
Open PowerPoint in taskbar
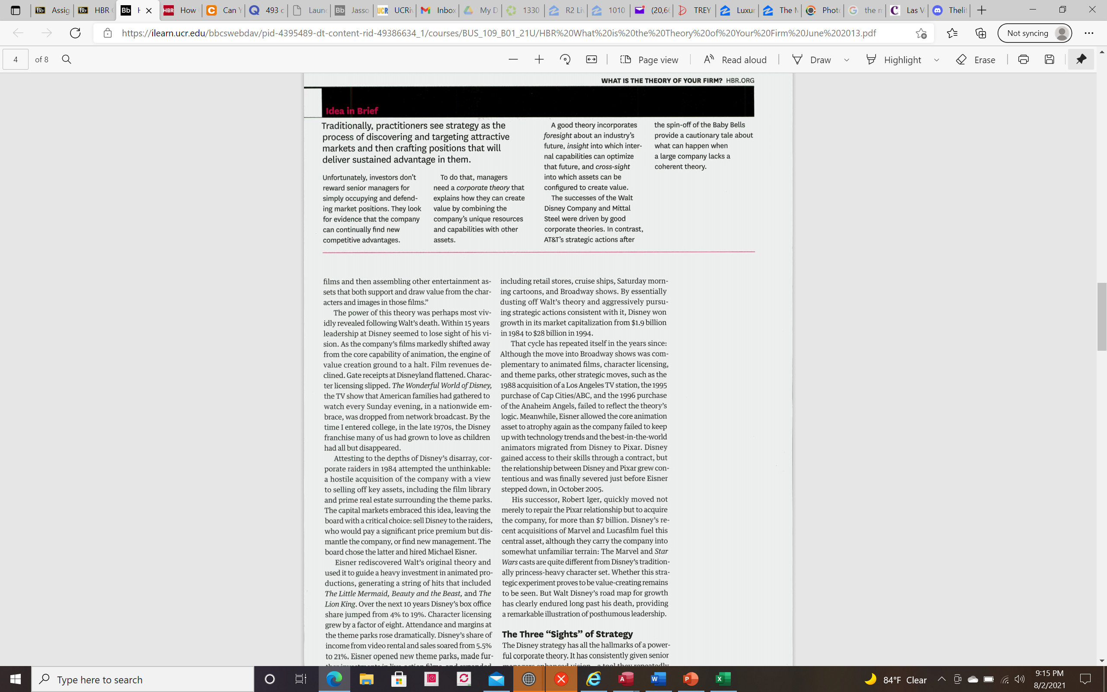(691, 679)
